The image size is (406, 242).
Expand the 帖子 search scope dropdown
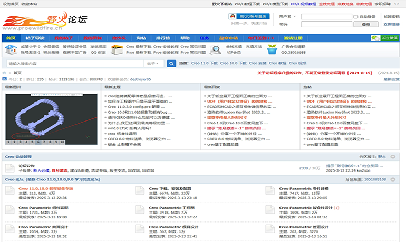coord(153,63)
